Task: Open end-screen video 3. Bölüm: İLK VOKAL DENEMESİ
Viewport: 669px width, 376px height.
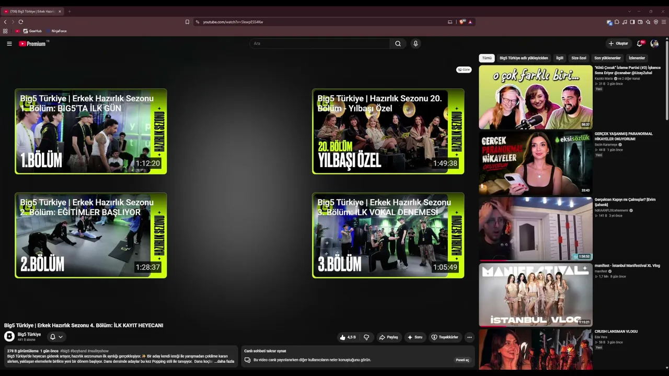Action: pyautogui.click(x=388, y=235)
